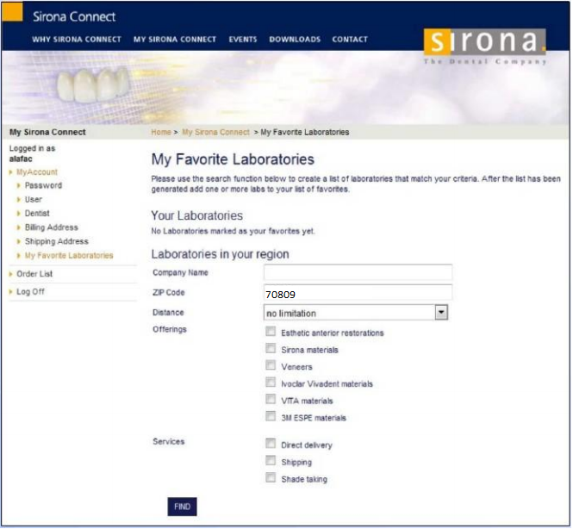The height and width of the screenshot is (529, 573).
Task: Check the Shipping service checkbox
Action: pos(271,461)
